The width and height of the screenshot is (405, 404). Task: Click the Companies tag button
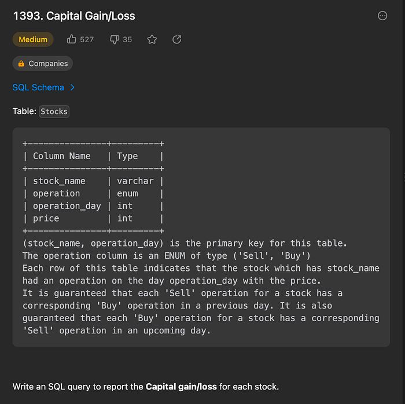pyautogui.click(x=43, y=63)
